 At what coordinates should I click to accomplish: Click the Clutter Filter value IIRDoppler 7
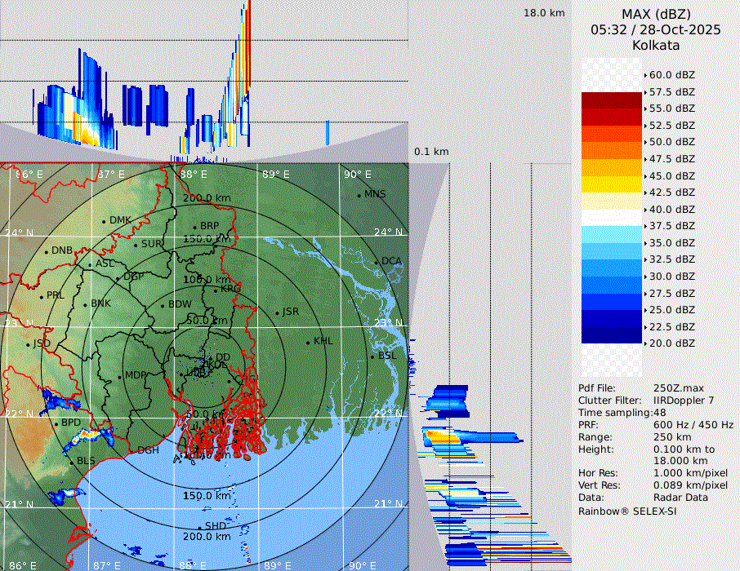click(684, 401)
